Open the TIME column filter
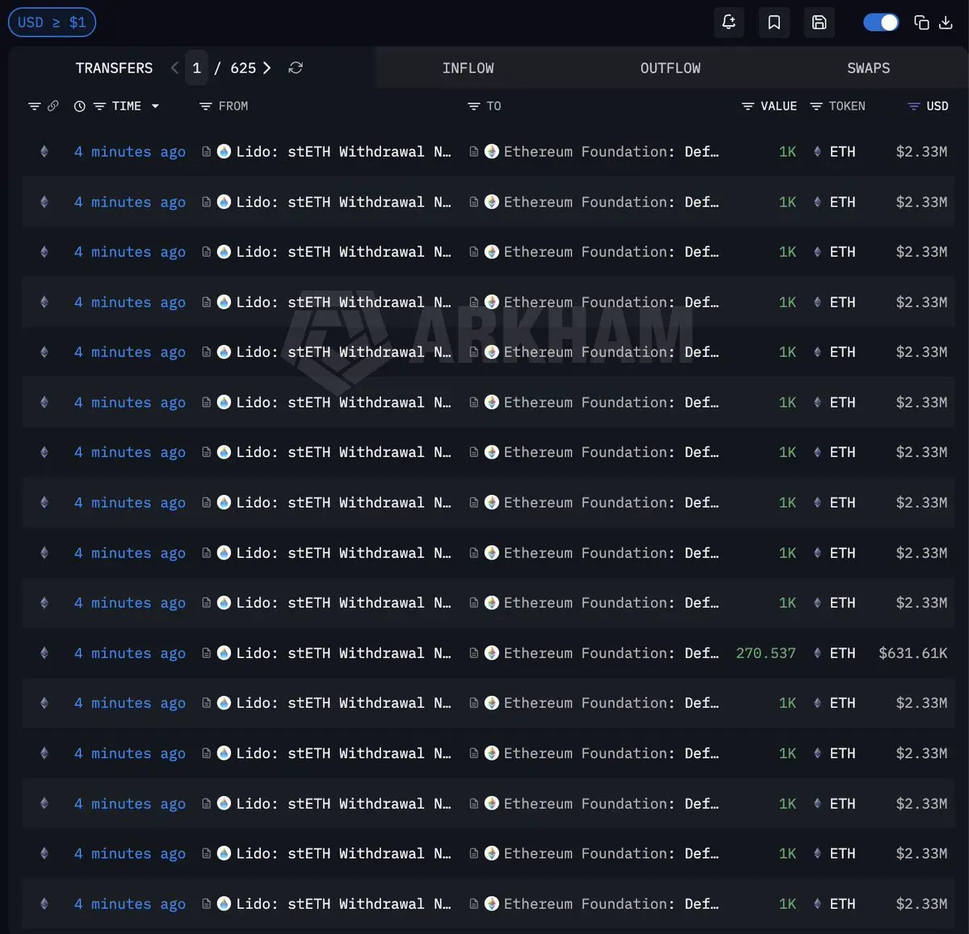The width and height of the screenshot is (969, 934). click(x=99, y=107)
